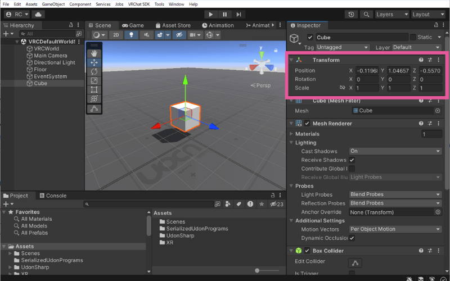Screen dimensions: 450x281
Task: Click the Play button
Action: [210, 15]
